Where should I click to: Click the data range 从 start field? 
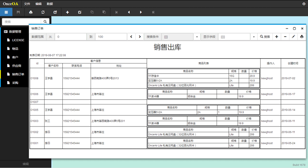click(x=71, y=37)
